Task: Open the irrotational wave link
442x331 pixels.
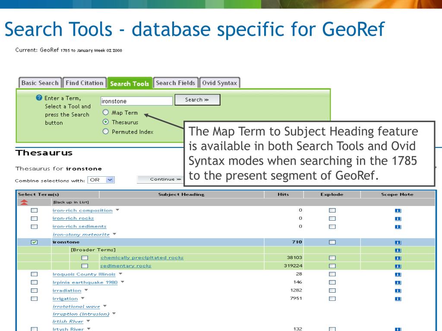Action: point(76,306)
